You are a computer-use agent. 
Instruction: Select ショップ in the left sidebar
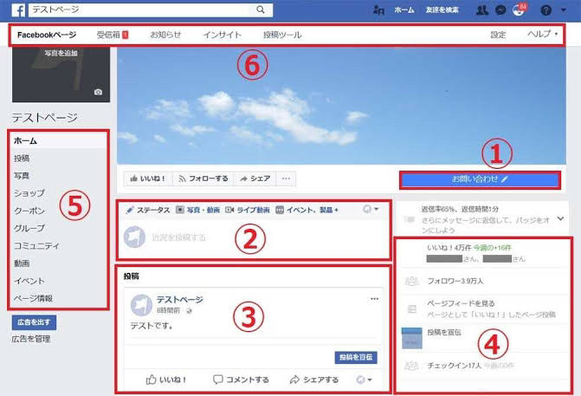[x=29, y=193]
